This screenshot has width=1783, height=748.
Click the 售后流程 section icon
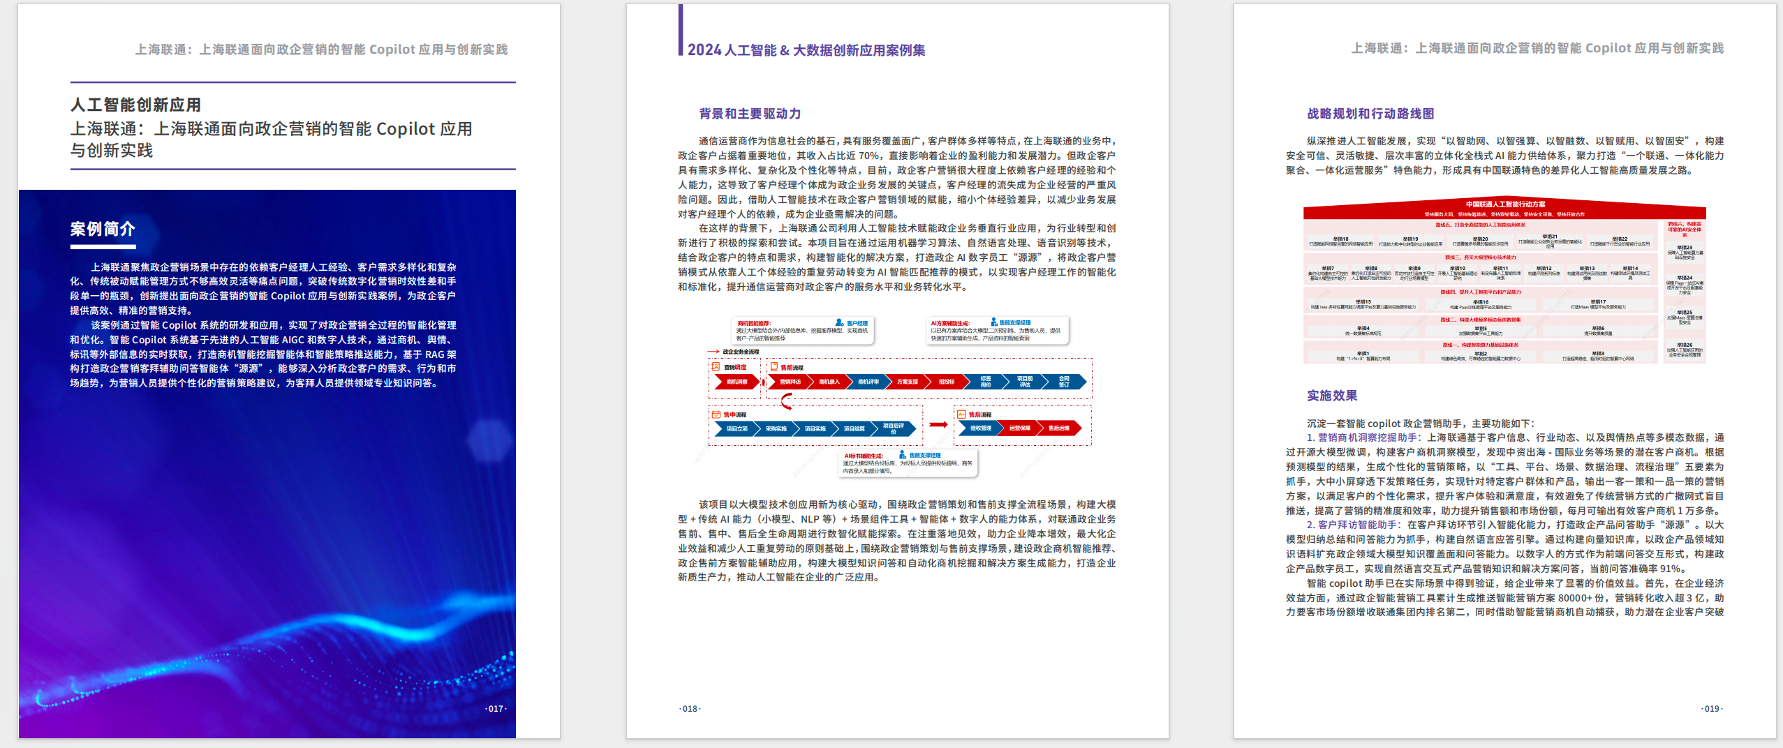click(961, 414)
